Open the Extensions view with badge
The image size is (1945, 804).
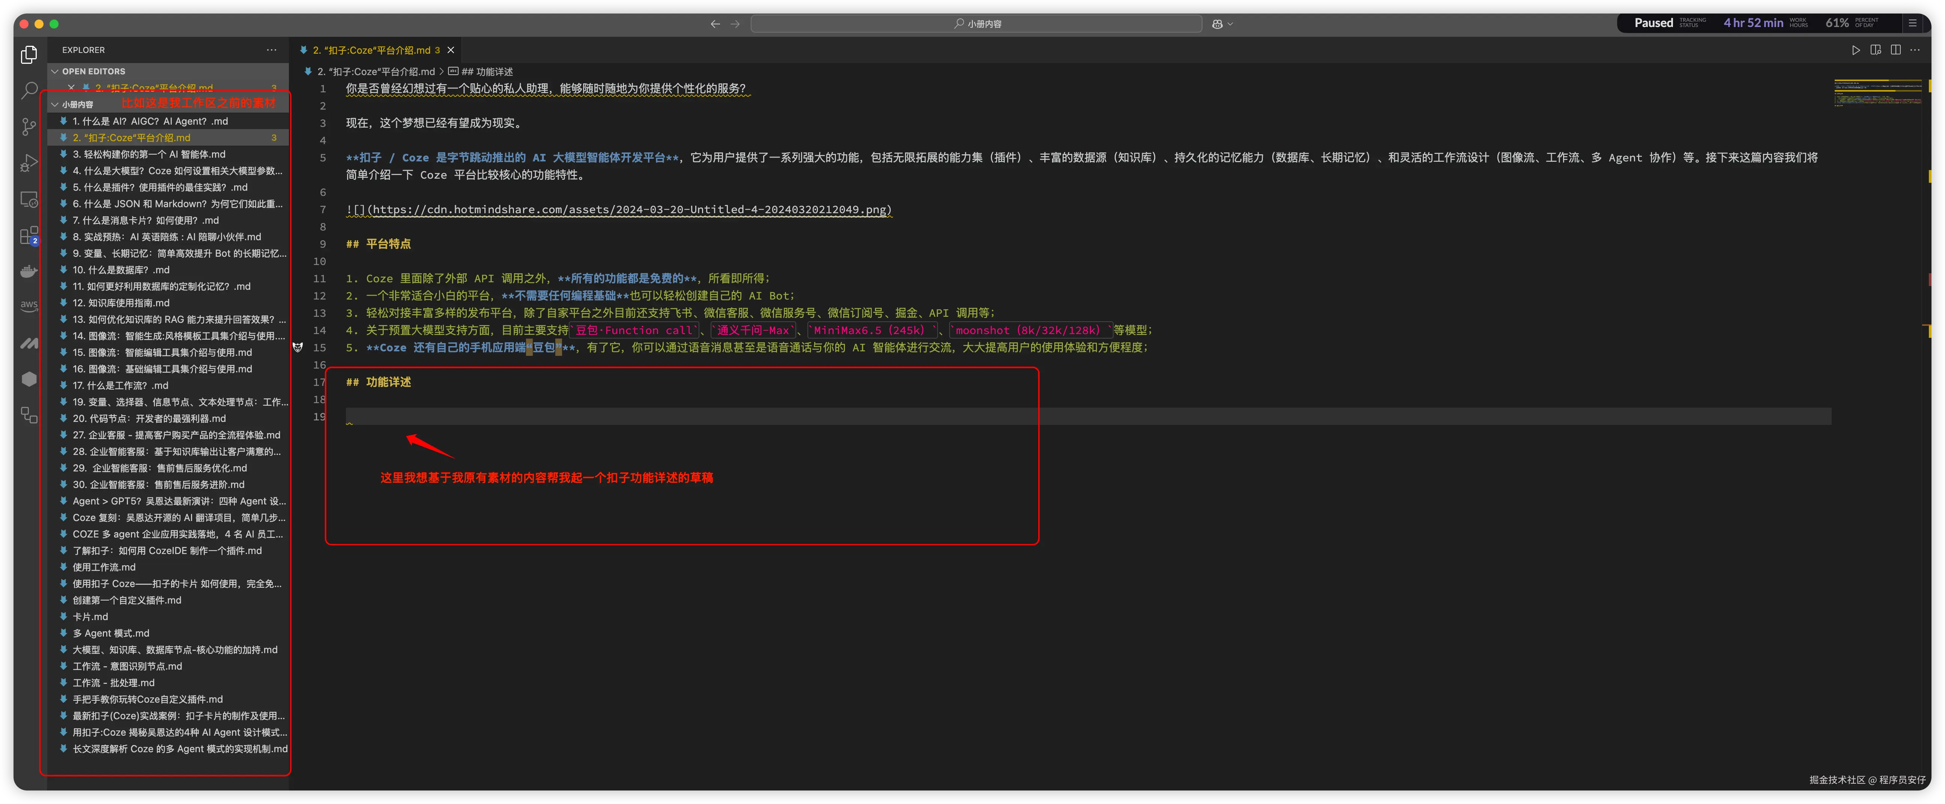[x=29, y=236]
